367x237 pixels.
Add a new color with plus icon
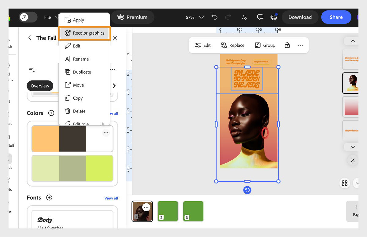pyautogui.click(x=51, y=113)
